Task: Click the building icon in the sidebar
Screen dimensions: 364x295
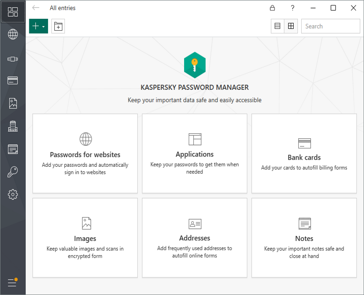Action: [13, 126]
